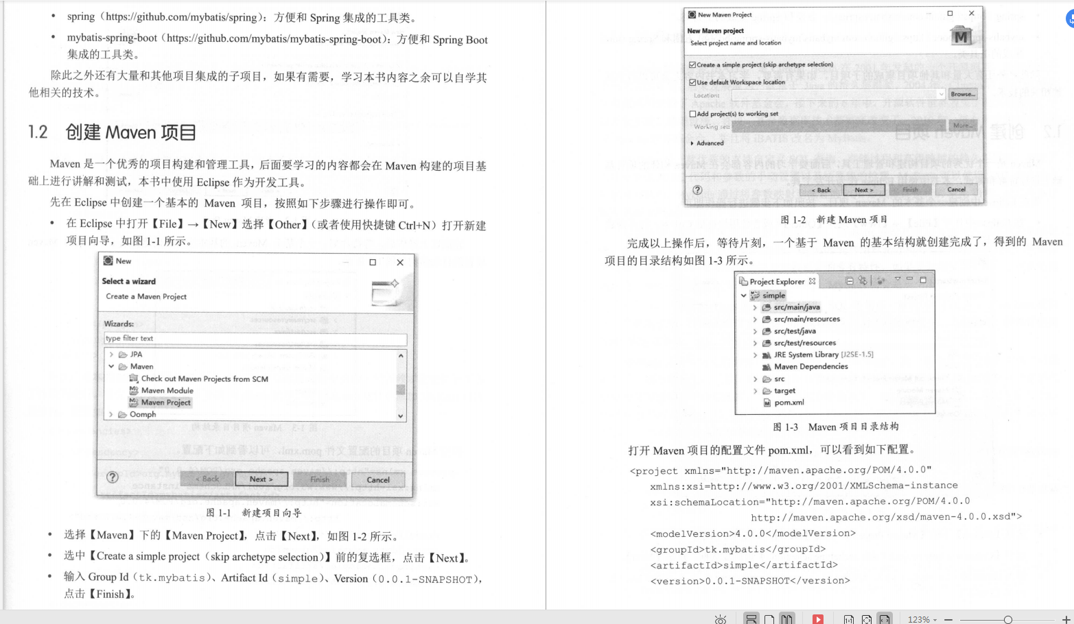Collapse the simple project node
This screenshot has height=624, width=1074.
pyautogui.click(x=743, y=296)
